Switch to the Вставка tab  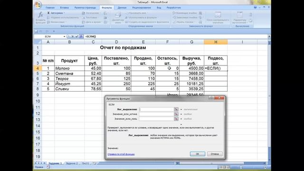pyautogui.click(x=65, y=8)
